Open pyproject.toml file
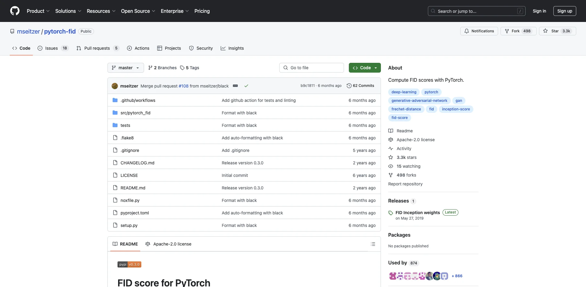The image size is (586, 287). [135, 213]
